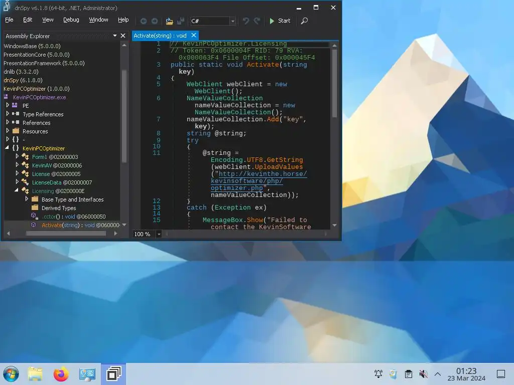Expand hidden system tray icons chevron
This screenshot has height=385, width=514.
point(438,374)
